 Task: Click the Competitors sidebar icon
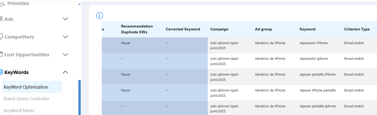(x=1, y=36)
